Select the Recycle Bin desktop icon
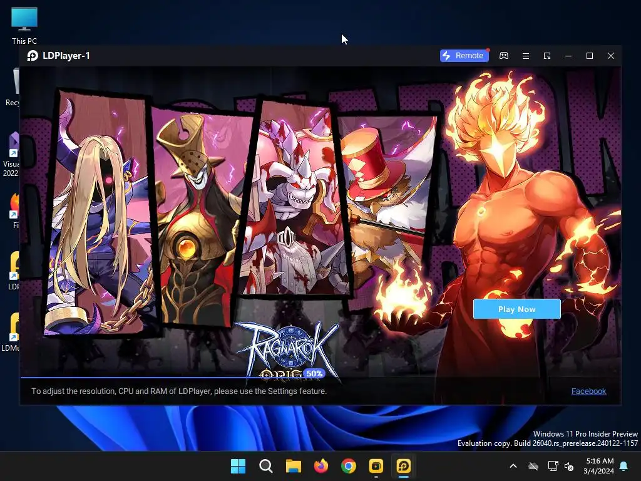The image size is (641, 481). [x=13, y=88]
